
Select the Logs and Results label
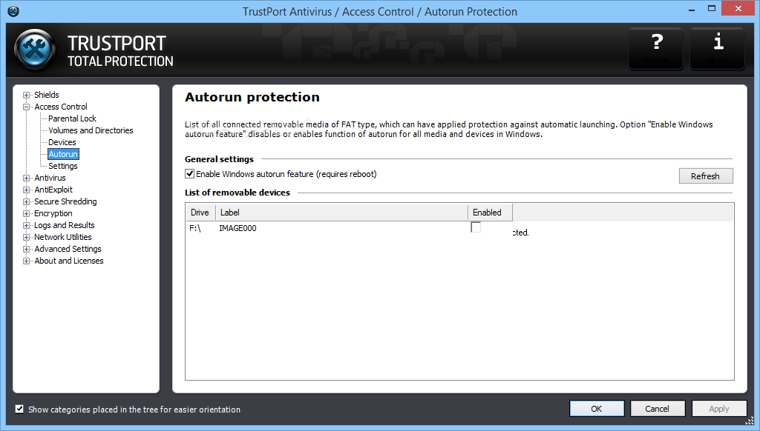coord(65,225)
